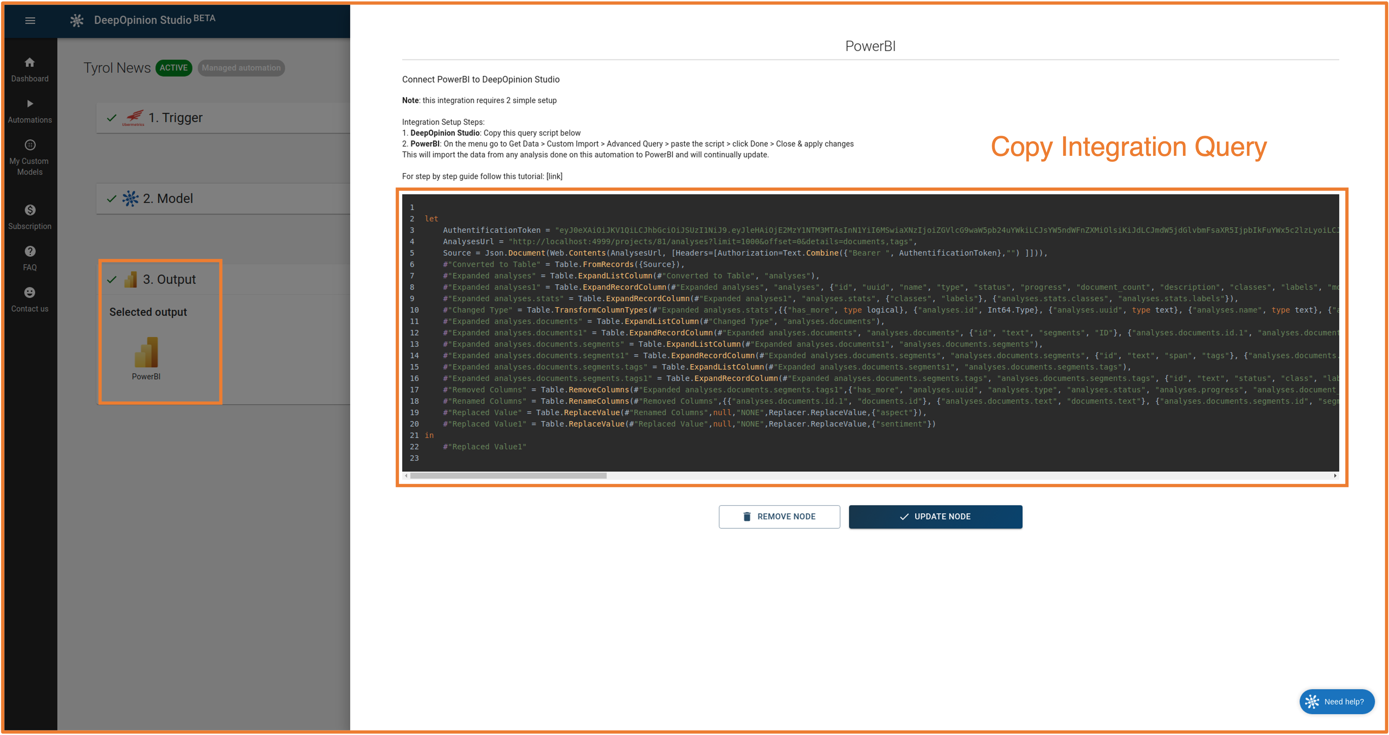This screenshot has width=1389, height=735.
Task: Click the PowerBI icon in Output header
Action: click(x=130, y=279)
